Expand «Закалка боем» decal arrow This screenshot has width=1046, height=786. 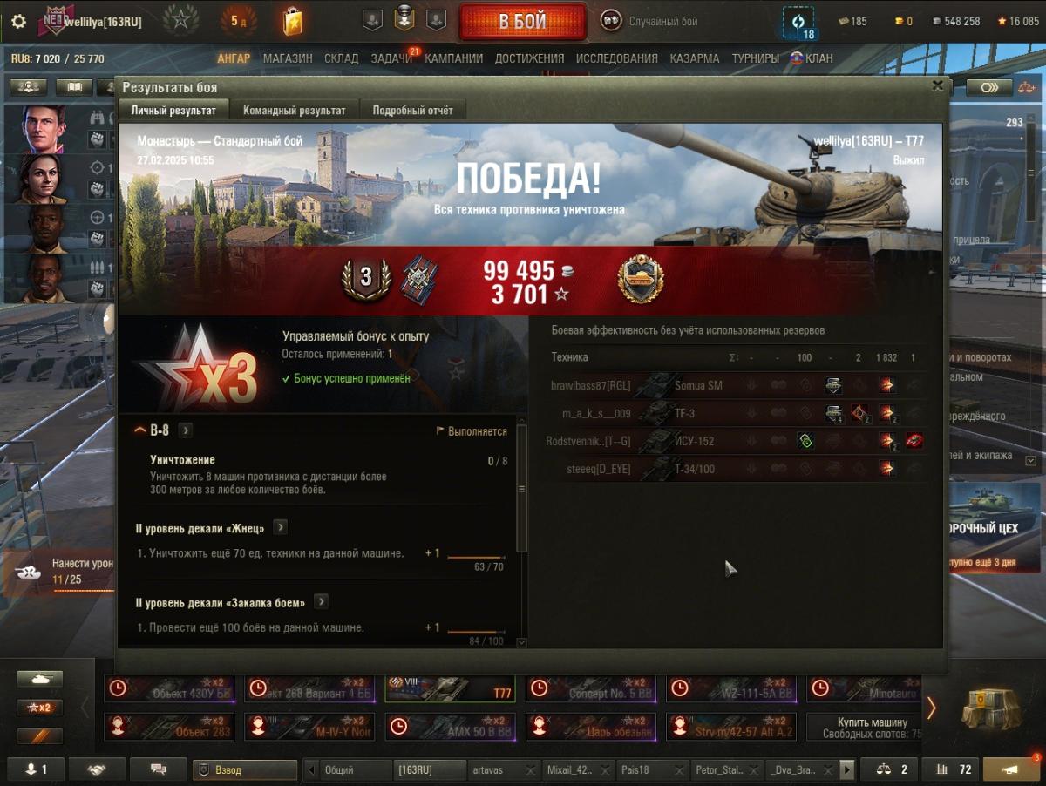[321, 601]
